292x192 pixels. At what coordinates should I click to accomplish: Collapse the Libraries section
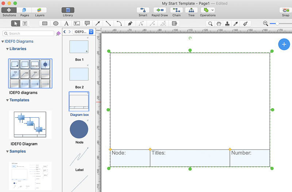[7, 49]
